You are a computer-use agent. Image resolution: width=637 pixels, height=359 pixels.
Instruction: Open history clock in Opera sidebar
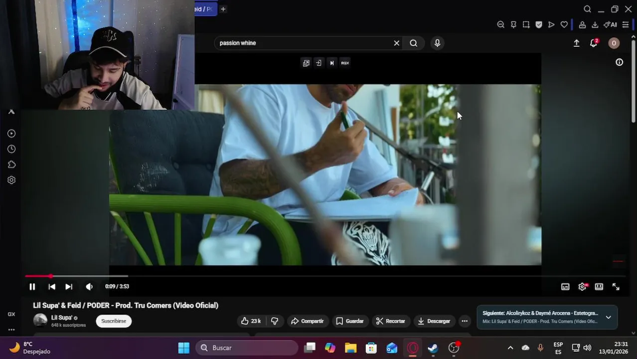pos(11,149)
